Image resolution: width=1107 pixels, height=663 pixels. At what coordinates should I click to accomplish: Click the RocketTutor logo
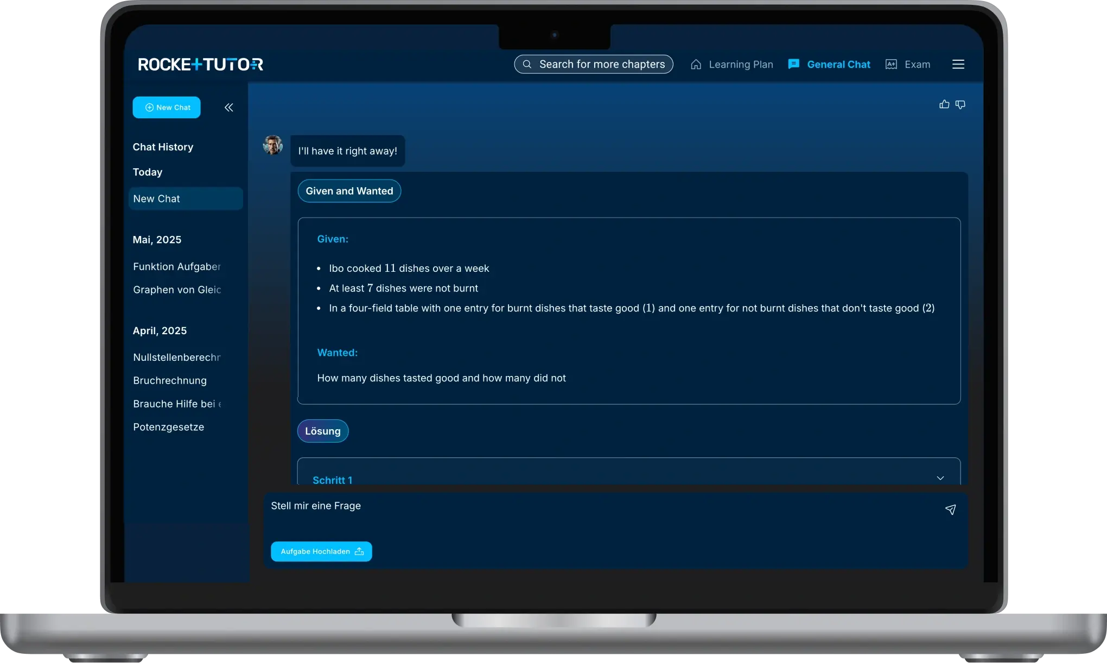click(x=200, y=65)
